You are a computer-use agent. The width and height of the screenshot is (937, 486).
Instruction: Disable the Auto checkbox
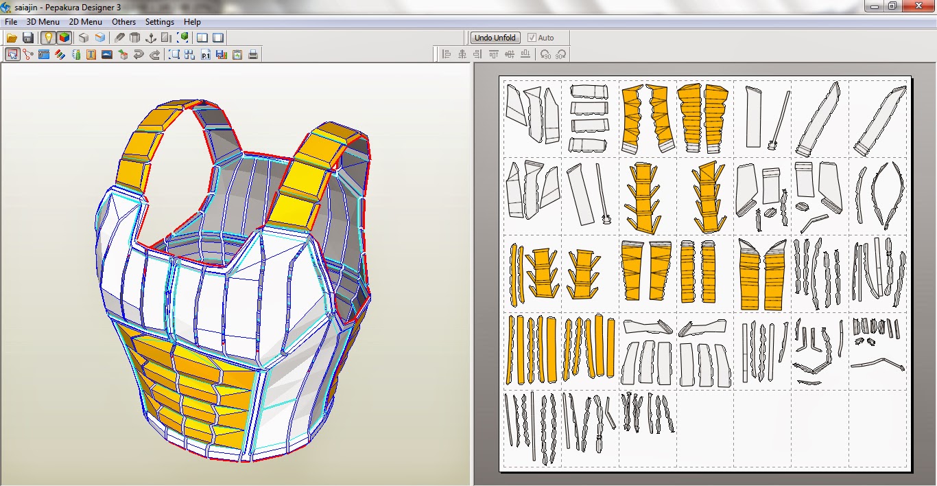(x=532, y=38)
